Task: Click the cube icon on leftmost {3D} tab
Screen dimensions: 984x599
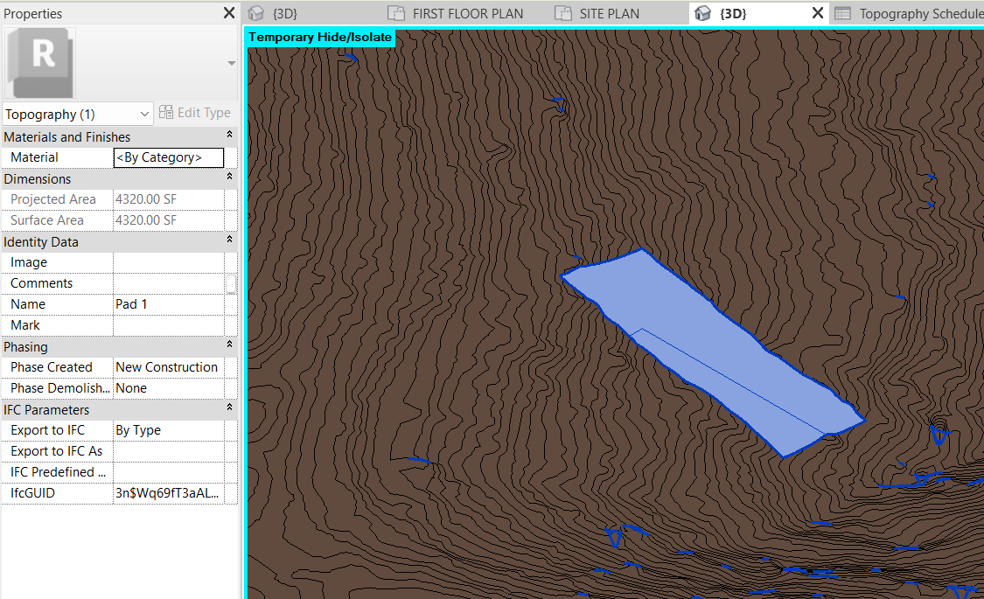Action: click(254, 13)
